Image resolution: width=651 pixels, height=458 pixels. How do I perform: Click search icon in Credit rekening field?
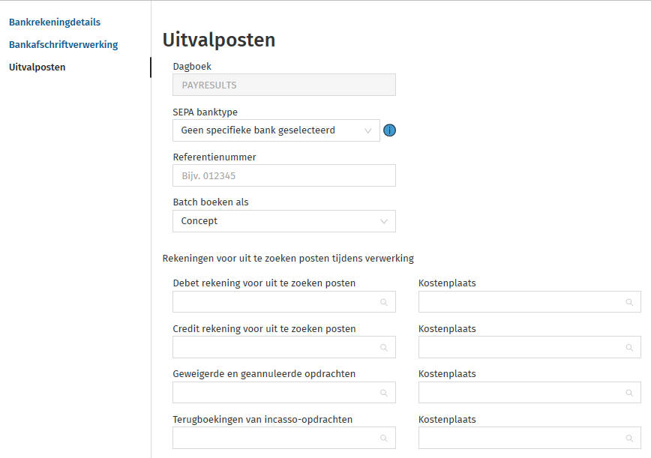tap(383, 347)
